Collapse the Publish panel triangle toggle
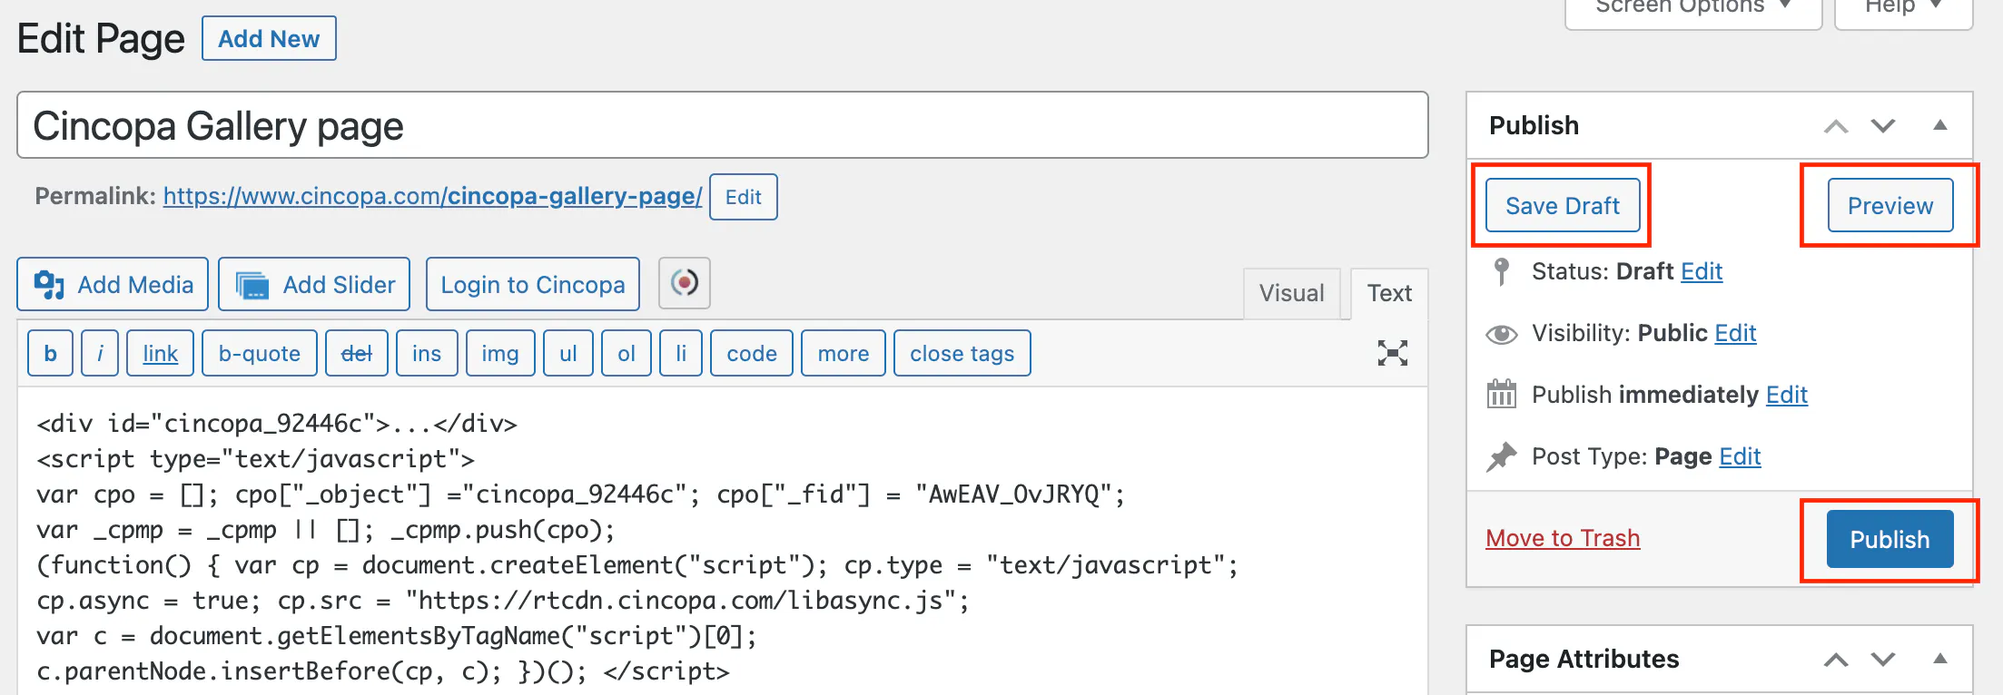 [x=1939, y=125]
